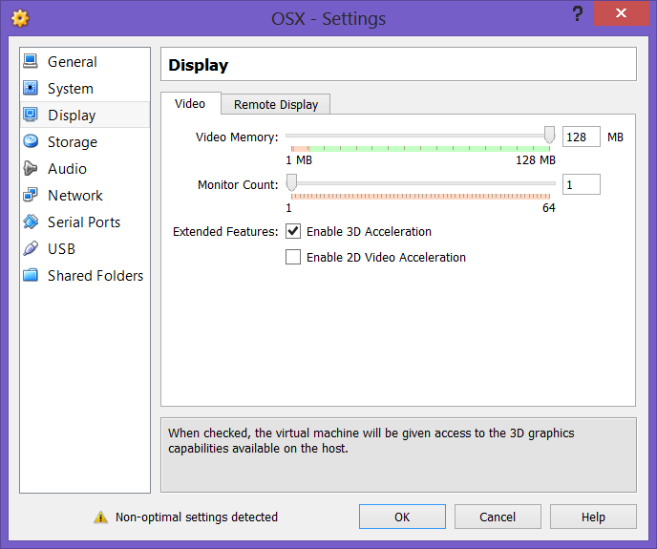This screenshot has height=549, width=657.
Task: Click the Storage disc icon
Action: point(31,141)
